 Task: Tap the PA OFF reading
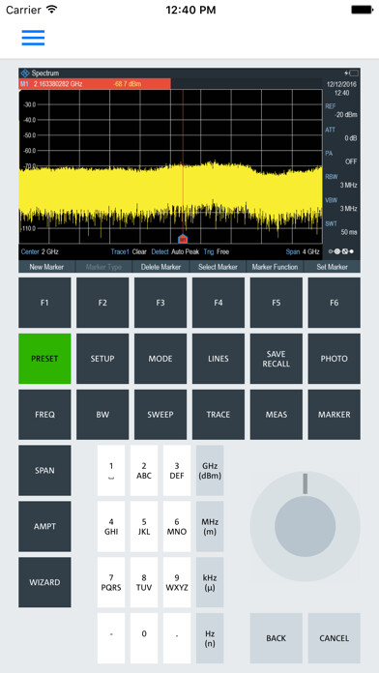[x=341, y=157]
